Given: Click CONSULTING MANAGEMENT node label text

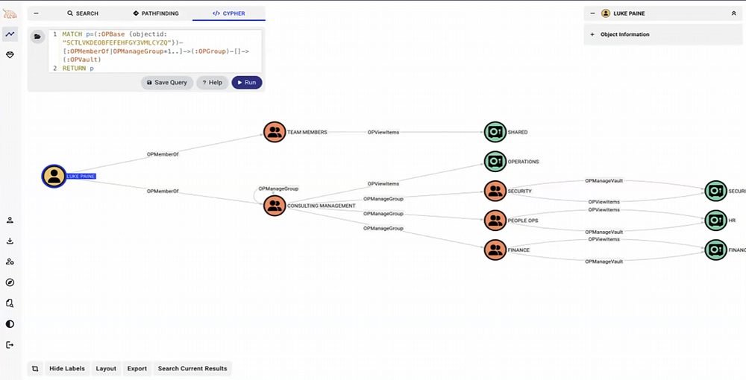Looking at the screenshot, I should [x=321, y=206].
